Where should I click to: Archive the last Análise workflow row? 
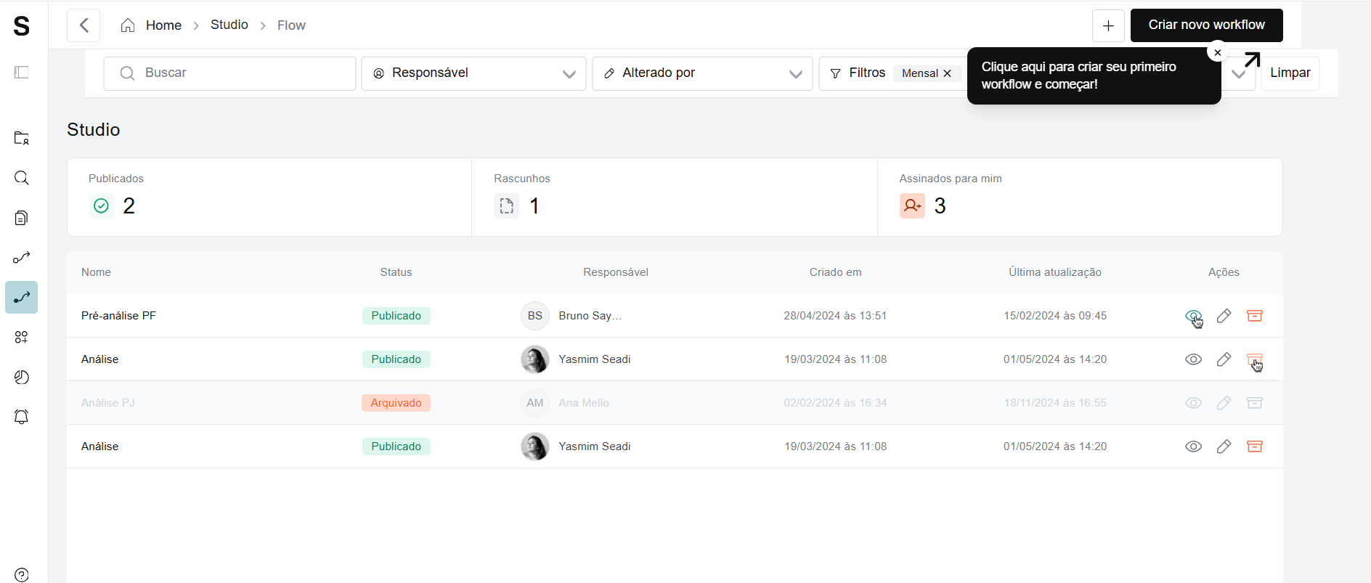[1254, 447]
